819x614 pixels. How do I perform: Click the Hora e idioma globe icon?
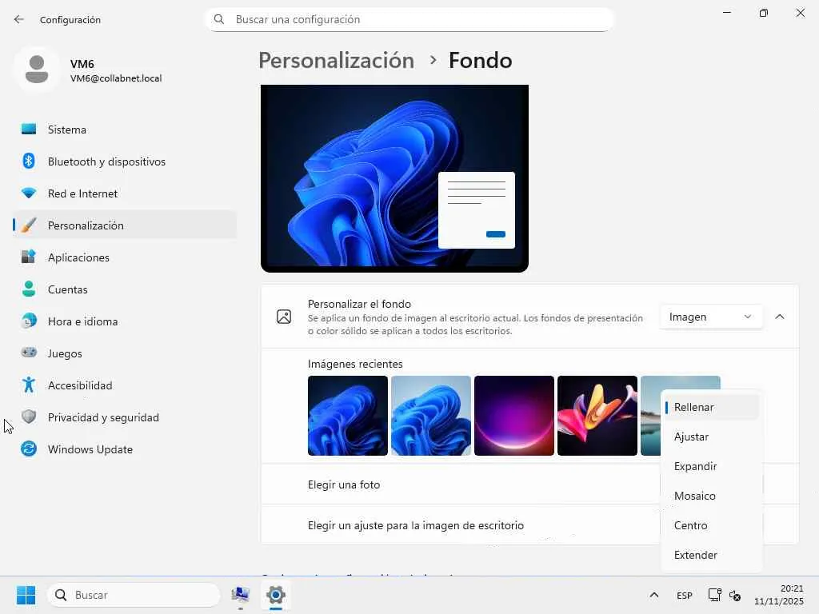coord(29,321)
